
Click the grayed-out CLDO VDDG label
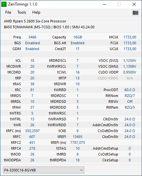click(108, 78)
